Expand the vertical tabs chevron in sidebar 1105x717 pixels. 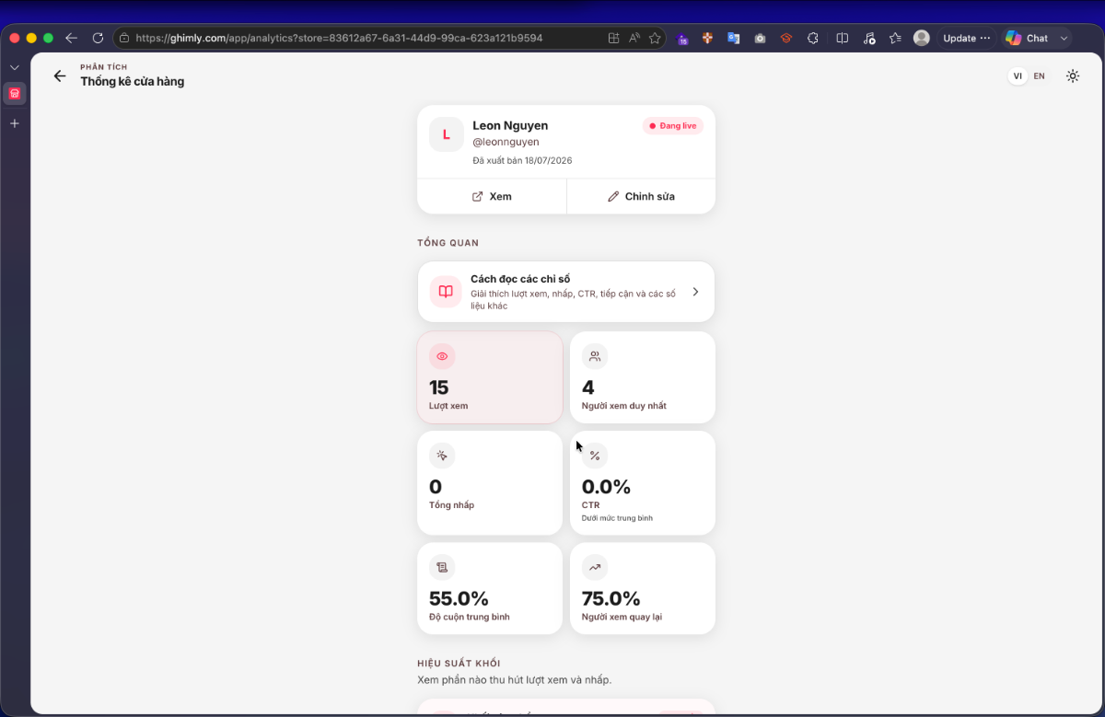click(x=15, y=68)
